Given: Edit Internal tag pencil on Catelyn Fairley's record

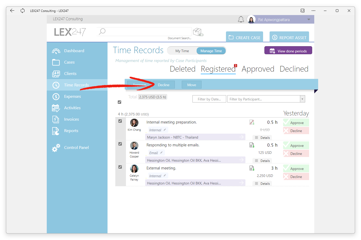Looking at the screenshot, I should pyautogui.click(x=165, y=176).
